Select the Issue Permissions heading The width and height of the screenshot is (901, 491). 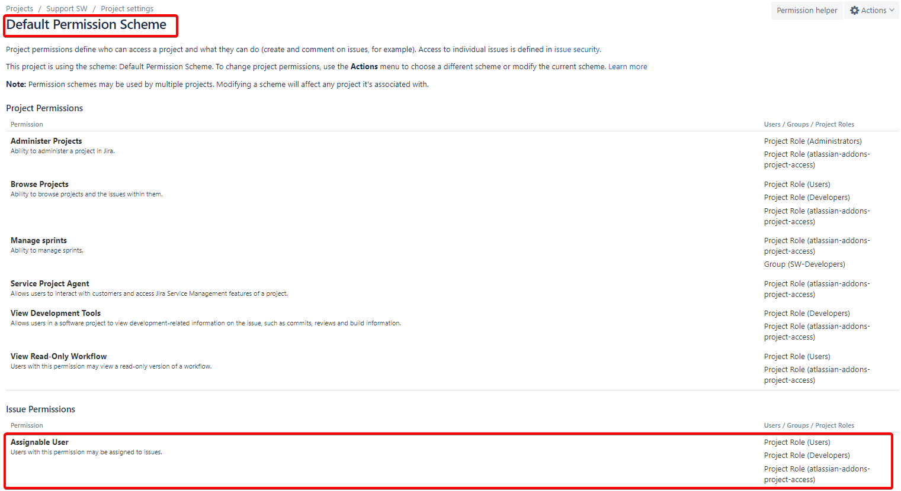click(40, 409)
